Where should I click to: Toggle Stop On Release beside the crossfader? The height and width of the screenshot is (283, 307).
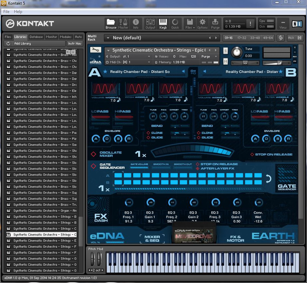pos(252,155)
